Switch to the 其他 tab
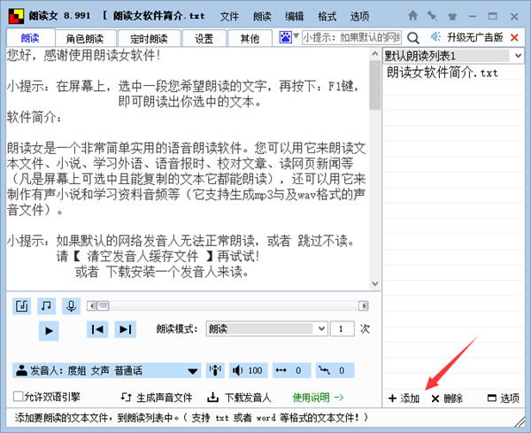This screenshot has height=433, width=531. click(x=250, y=38)
